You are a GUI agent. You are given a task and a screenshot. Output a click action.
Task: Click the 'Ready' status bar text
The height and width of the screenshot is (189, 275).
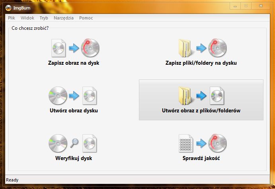coord(12,180)
